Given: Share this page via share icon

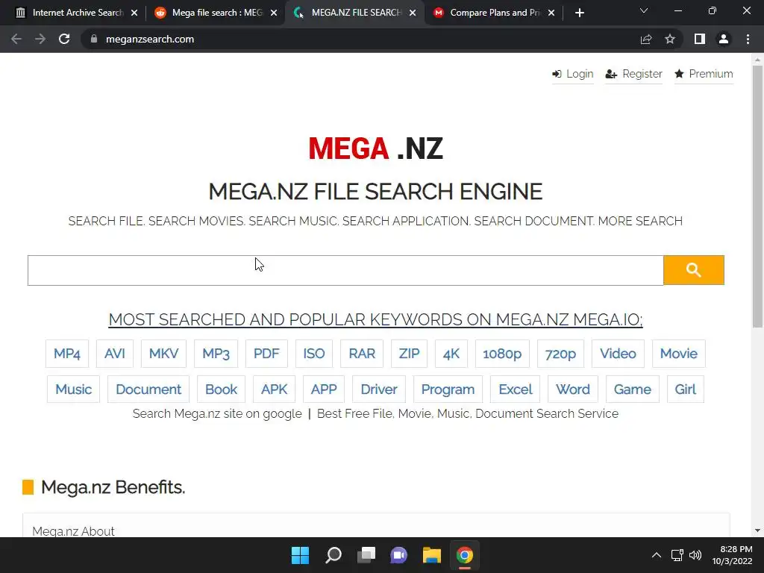Looking at the screenshot, I should point(646,39).
